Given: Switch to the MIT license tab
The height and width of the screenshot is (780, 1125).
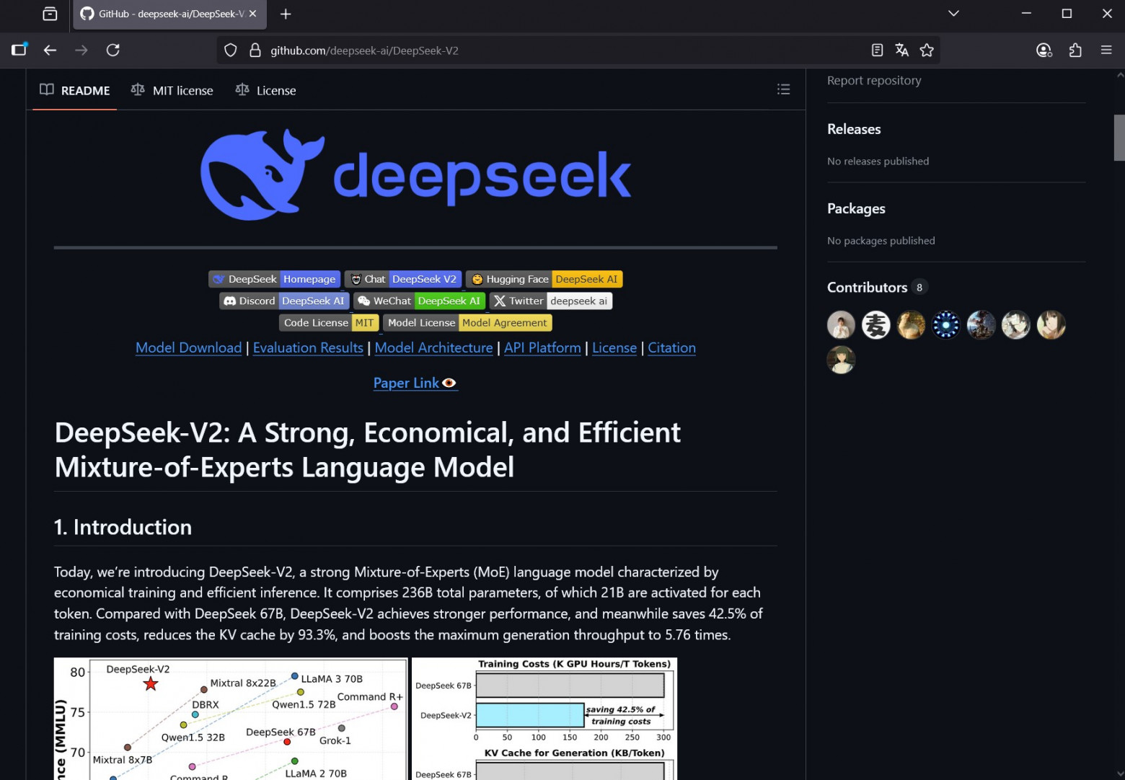Looking at the screenshot, I should point(172,90).
